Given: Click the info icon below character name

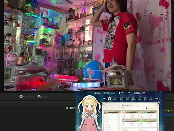Looking at the screenshot, I should [146, 108].
